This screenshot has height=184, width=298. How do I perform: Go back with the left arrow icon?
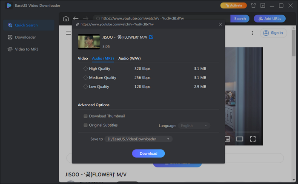pos(76,18)
